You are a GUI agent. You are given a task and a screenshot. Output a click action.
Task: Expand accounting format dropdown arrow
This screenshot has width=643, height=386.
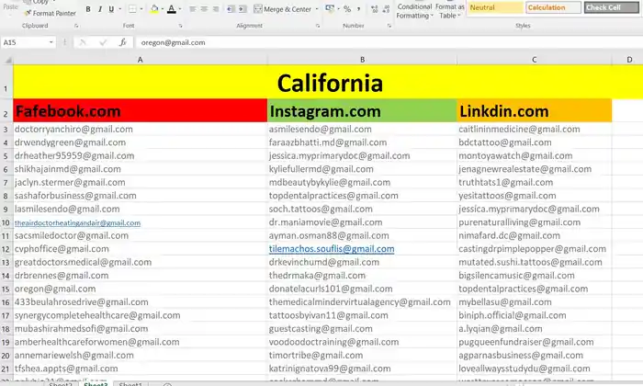[x=338, y=9]
